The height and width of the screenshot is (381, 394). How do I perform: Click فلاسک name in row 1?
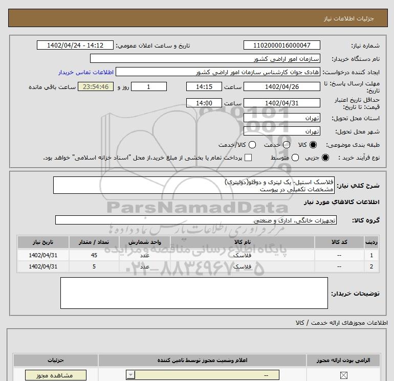pos(242,255)
